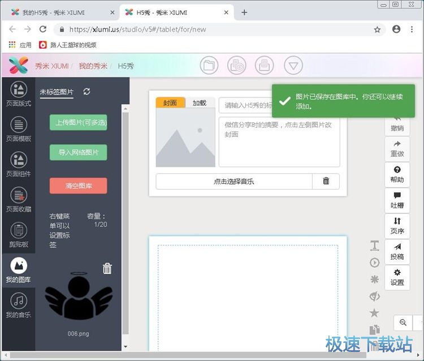Delete image 006.png with trash icon
The image size is (424, 361).
coord(107,268)
